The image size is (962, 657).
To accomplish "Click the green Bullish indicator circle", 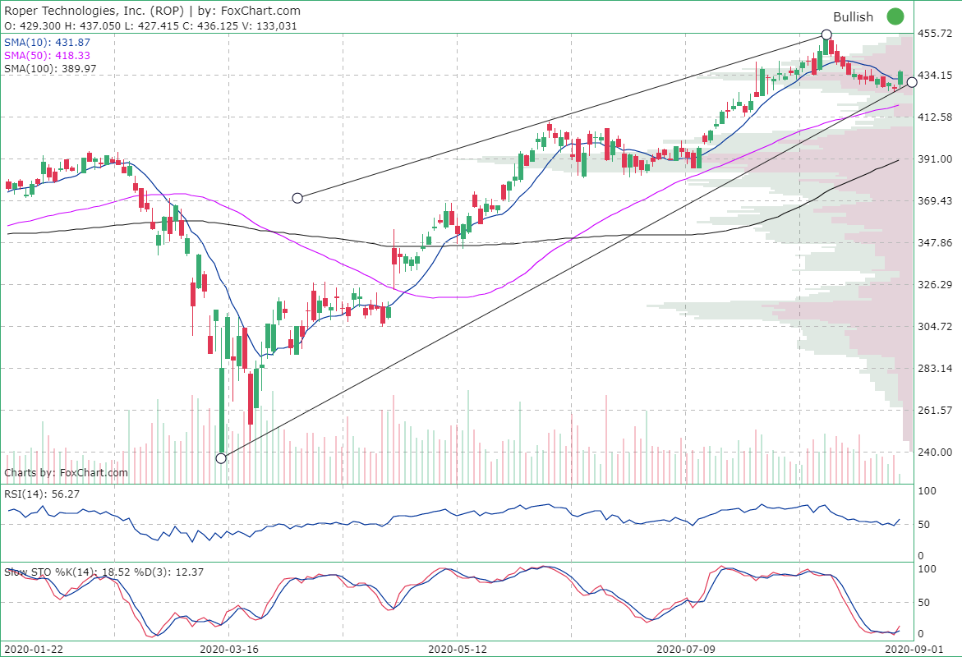I will click(x=895, y=16).
